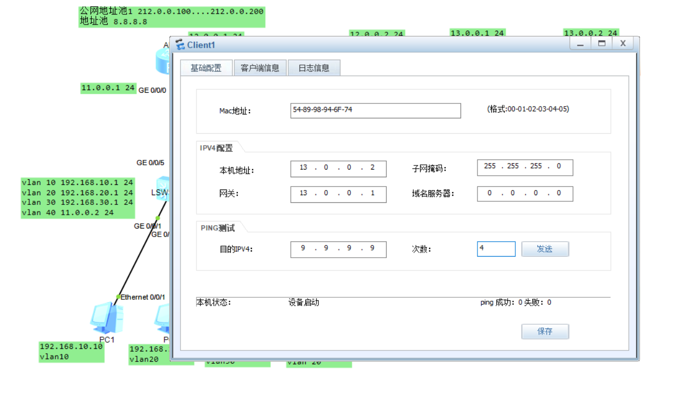The image size is (678, 397).
Task: Click the GE 0/0/5 port label
Action: 150,163
